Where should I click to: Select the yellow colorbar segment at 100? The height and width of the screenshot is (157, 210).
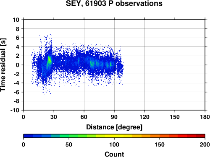(x=114, y=136)
